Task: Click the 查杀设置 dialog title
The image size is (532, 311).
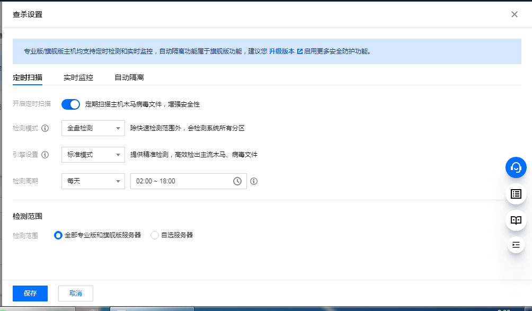Action: (28, 14)
